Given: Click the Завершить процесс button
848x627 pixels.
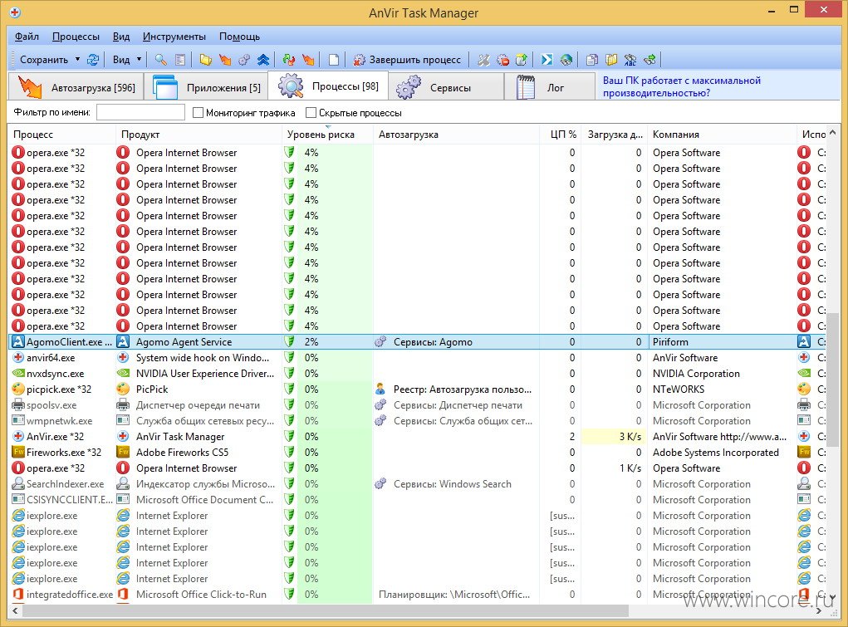Looking at the screenshot, I should [407, 60].
